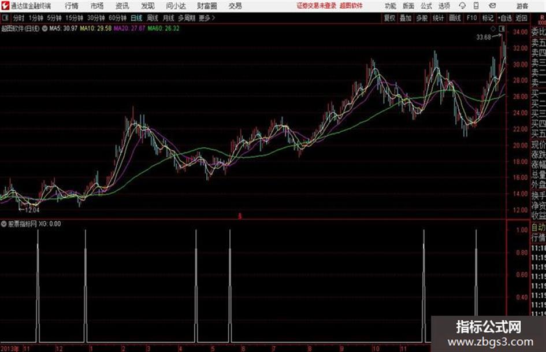Click the 超图软件 stock name link
Viewport: 546px width, 352px height.
point(351,6)
